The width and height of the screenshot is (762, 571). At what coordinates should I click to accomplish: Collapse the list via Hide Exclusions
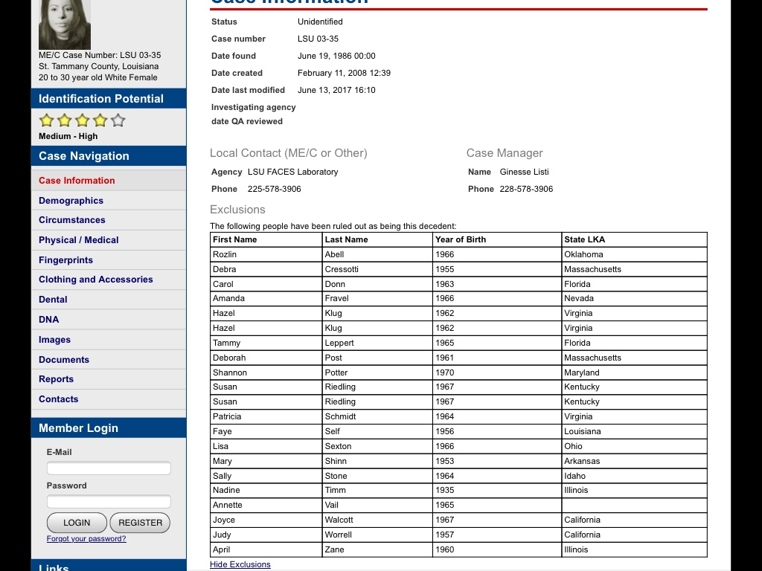[x=240, y=564]
